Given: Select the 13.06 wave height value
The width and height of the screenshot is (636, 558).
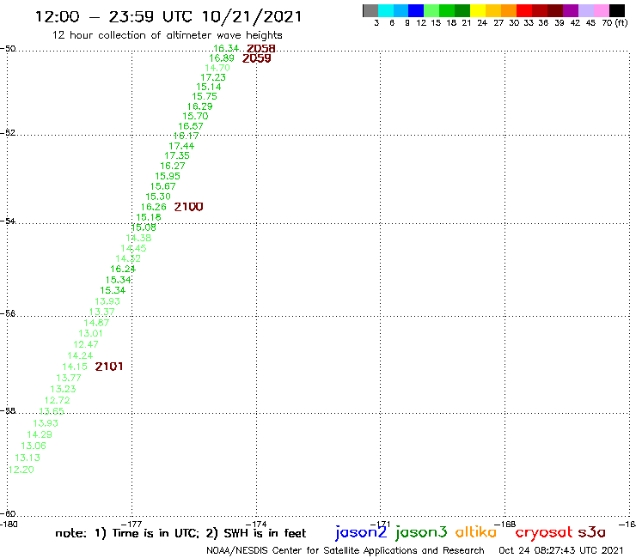Looking at the screenshot, I should pyautogui.click(x=34, y=446).
